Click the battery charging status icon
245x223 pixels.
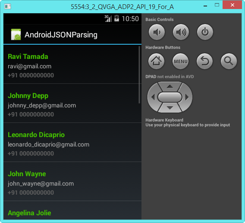116,18
